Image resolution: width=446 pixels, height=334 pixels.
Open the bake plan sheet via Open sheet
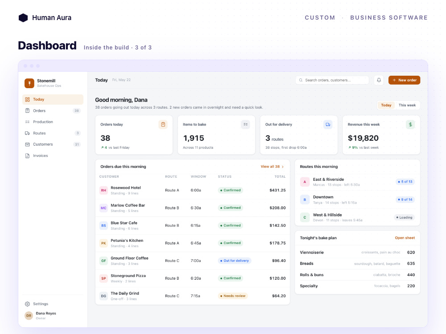click(405, 238)
